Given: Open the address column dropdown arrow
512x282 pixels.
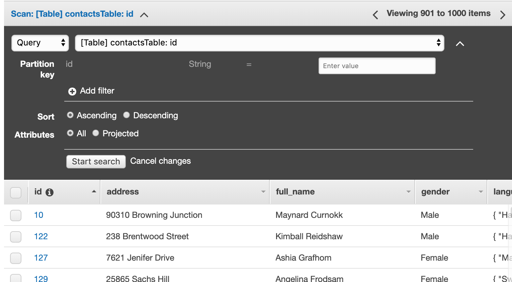Looking at the screenshot, I should [263, 192].
